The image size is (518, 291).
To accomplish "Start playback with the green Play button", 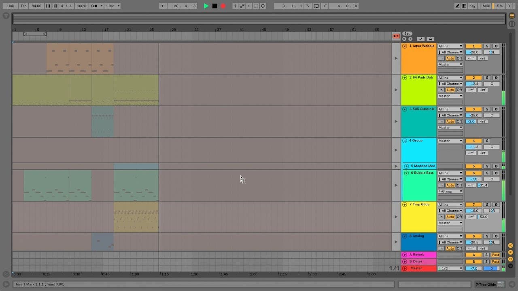I will [x=206, y=6].
